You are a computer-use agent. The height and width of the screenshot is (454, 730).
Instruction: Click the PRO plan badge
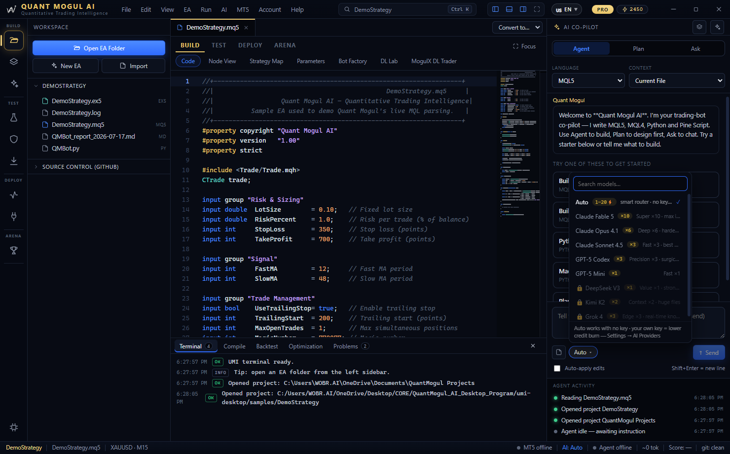[602, 9]
